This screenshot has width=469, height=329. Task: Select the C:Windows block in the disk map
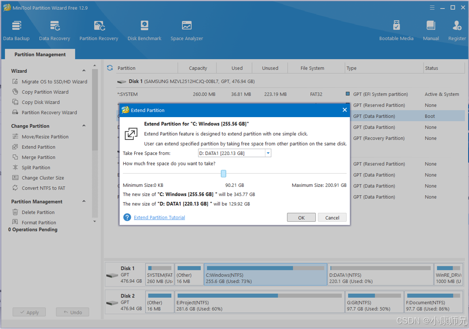(265, 274)
